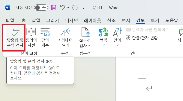Screen dimensions: 183x101
Task: Click 입력기 사전 업데이트 button
Action: point(147,30)
